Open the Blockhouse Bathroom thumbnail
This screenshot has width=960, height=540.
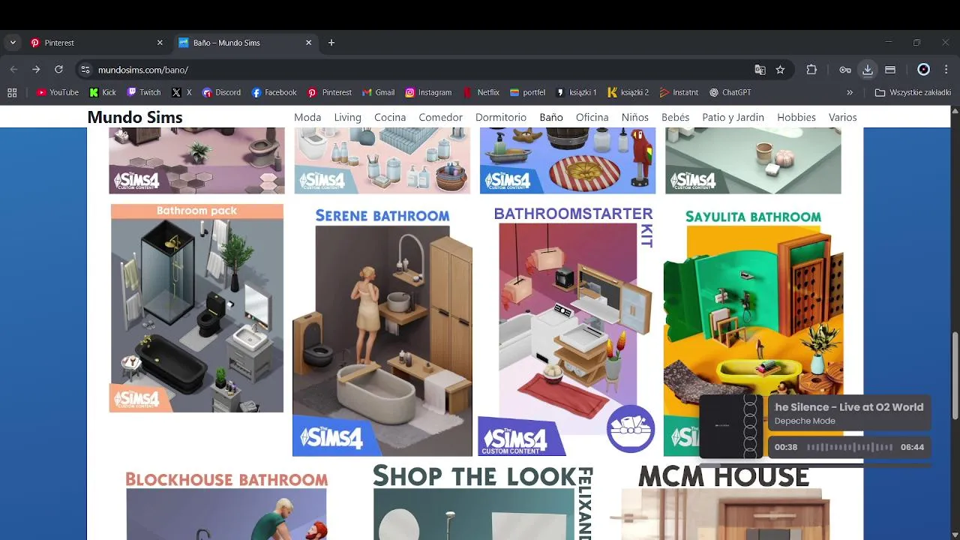(x=226, y=505)
